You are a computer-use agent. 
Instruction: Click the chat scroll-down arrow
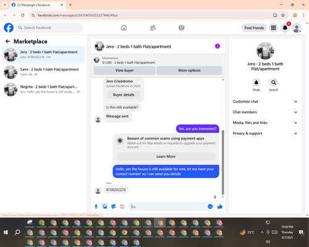pyautogui.click(x=222, y=197)
